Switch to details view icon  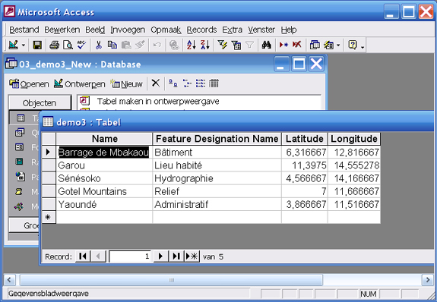214,83
